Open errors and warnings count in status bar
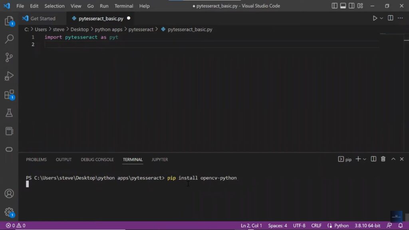 tap(16, 225)
